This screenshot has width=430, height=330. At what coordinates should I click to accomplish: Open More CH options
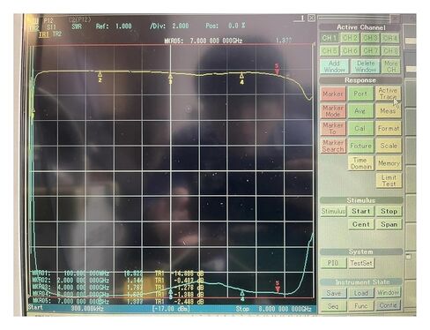tap(390, 66)
